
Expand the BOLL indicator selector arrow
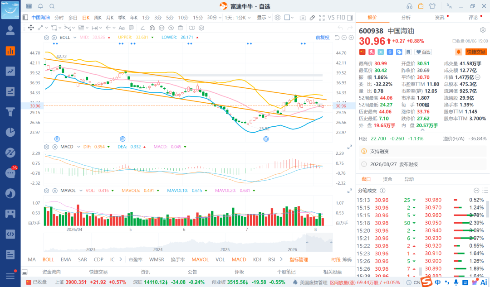(x=75, y=38)
